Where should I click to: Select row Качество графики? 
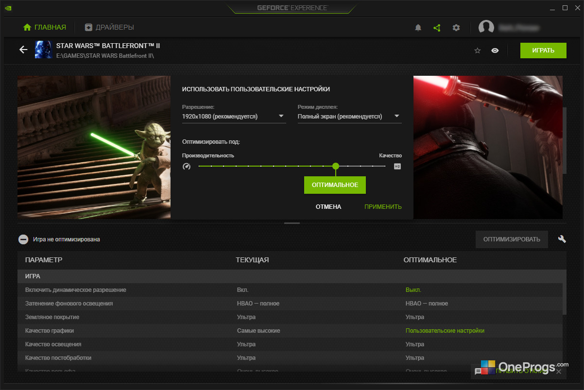[x=290, y=331]
